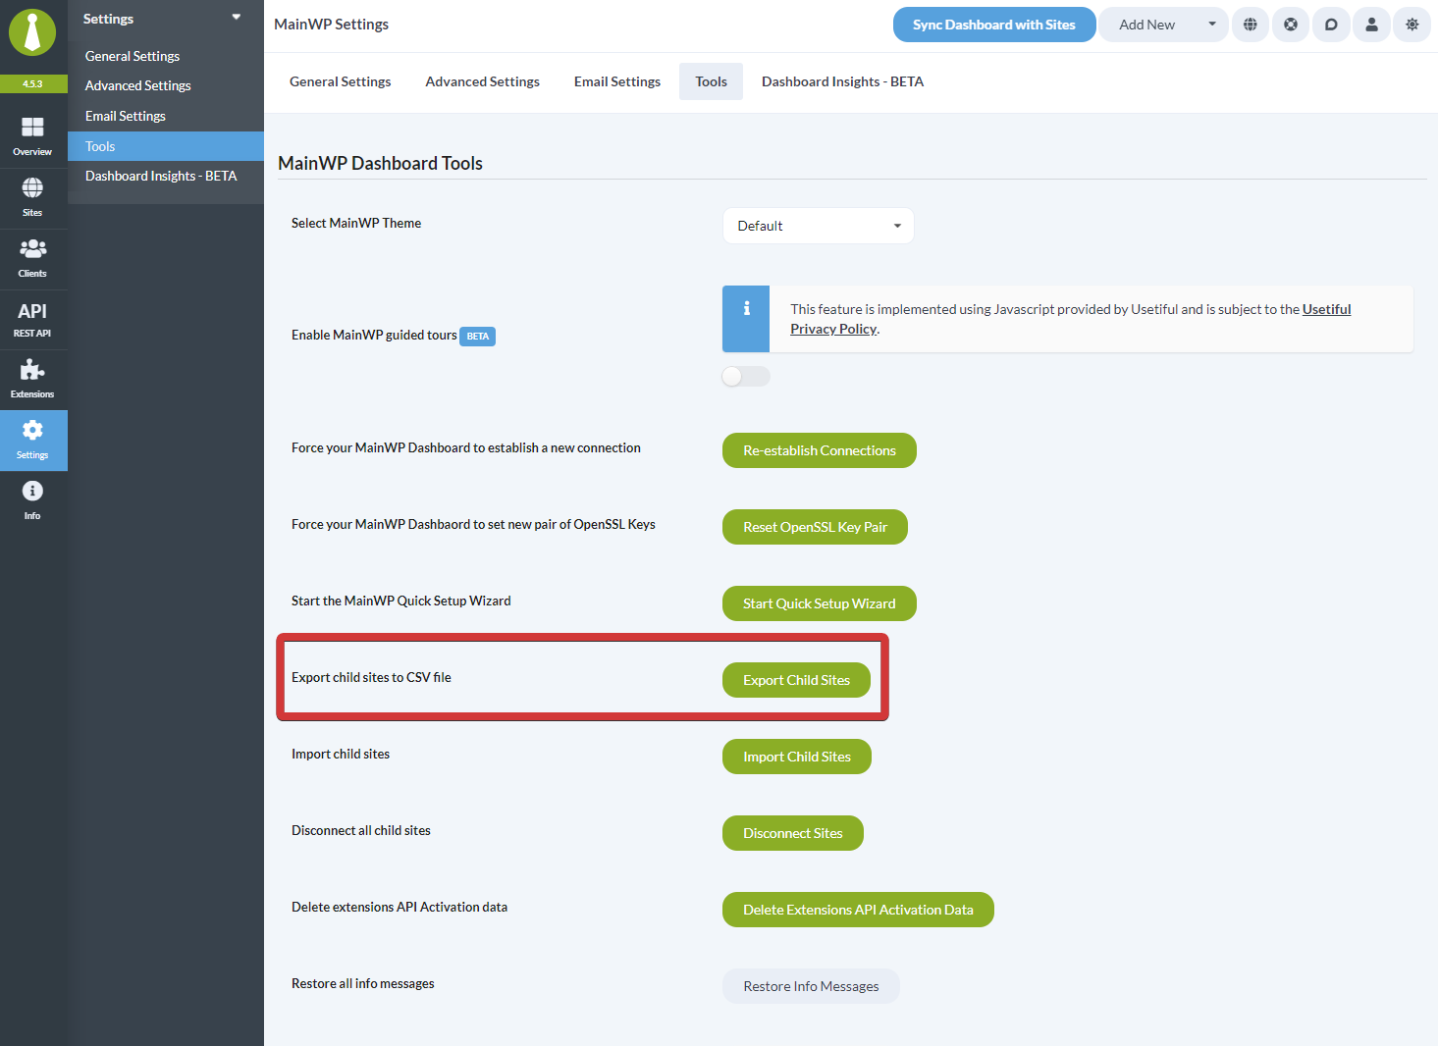Click the lifebuoy help icon
The height and width of the screenshot is (1046, 1438).
[1291, 25]
